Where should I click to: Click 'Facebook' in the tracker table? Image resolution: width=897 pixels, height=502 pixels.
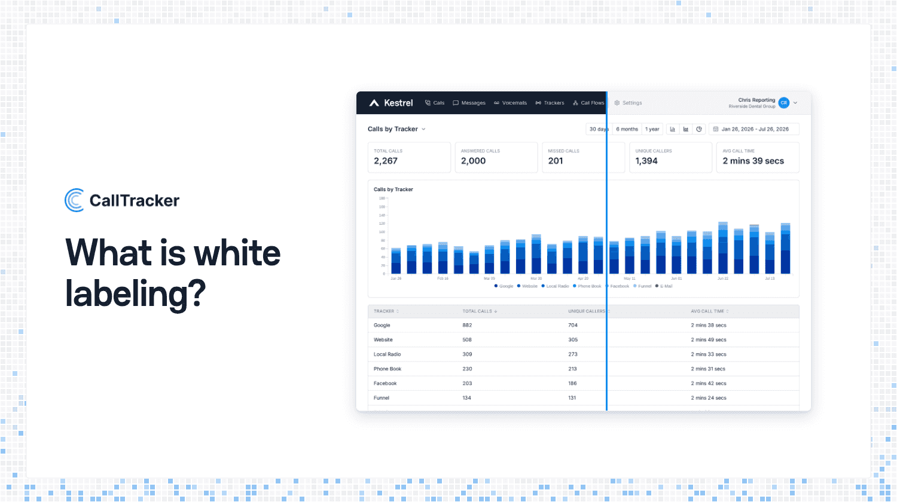385,383
